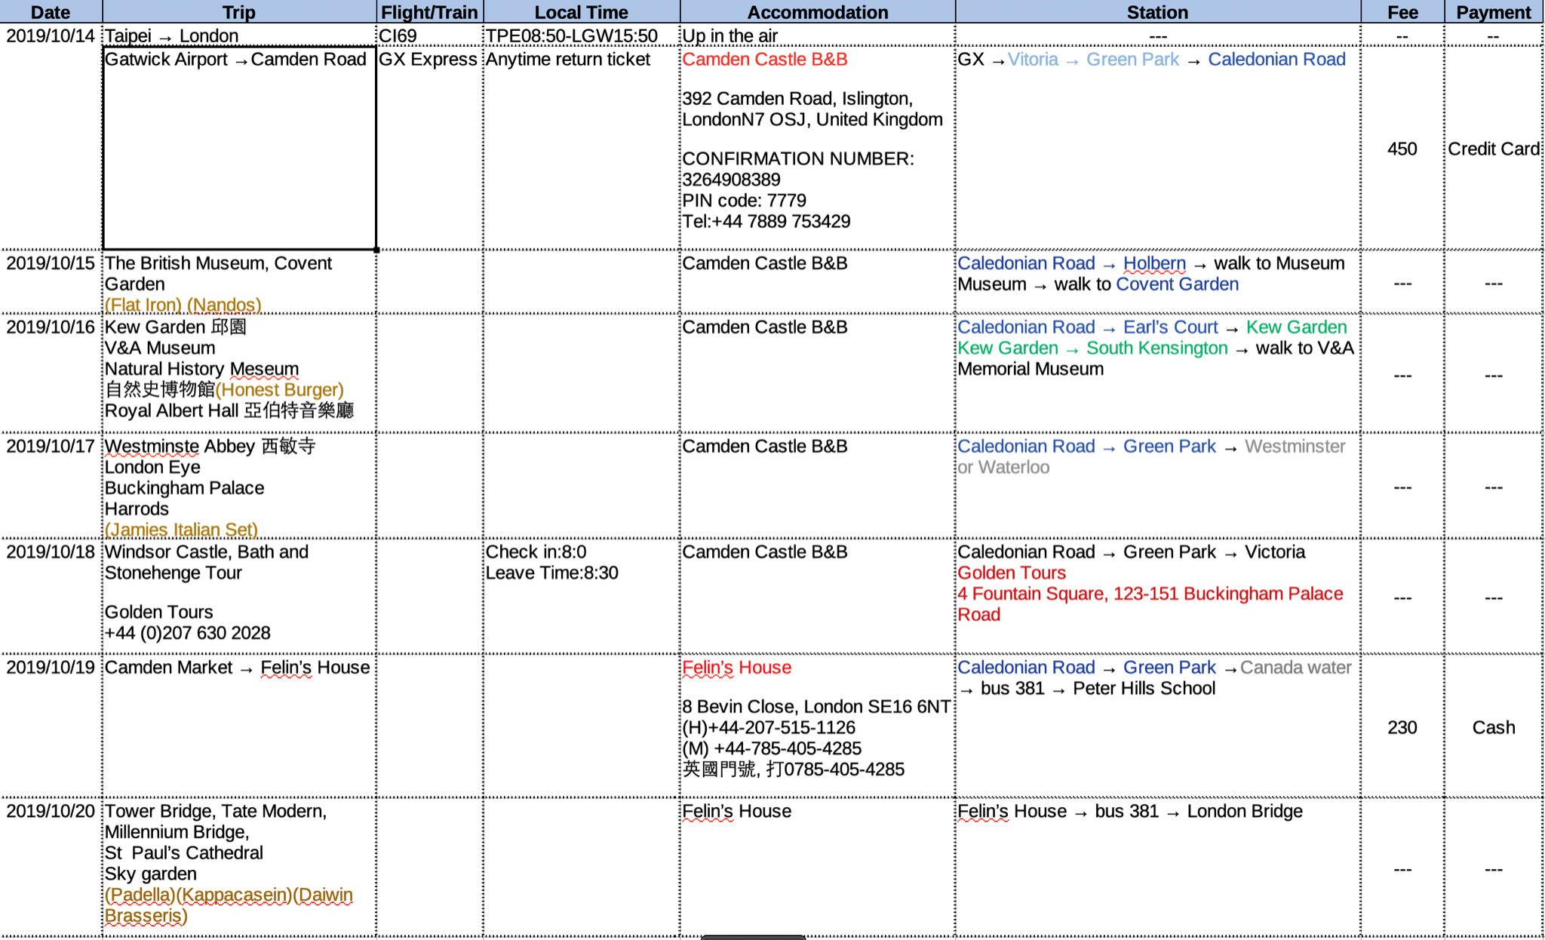The height and width of the screenshot is (940, 1545).
Task: Select the Accommodation header cell
Action: pos(817,12)
